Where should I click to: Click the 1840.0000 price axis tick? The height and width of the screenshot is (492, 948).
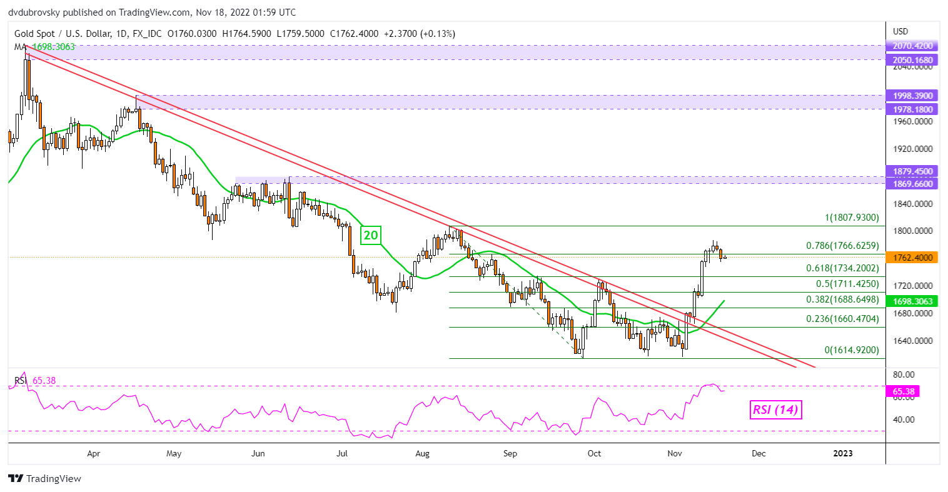pos(912,204)
